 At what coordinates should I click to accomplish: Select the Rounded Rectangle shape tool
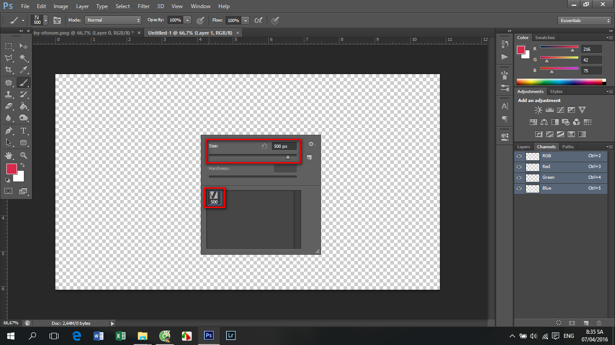[x=23, y=143]
